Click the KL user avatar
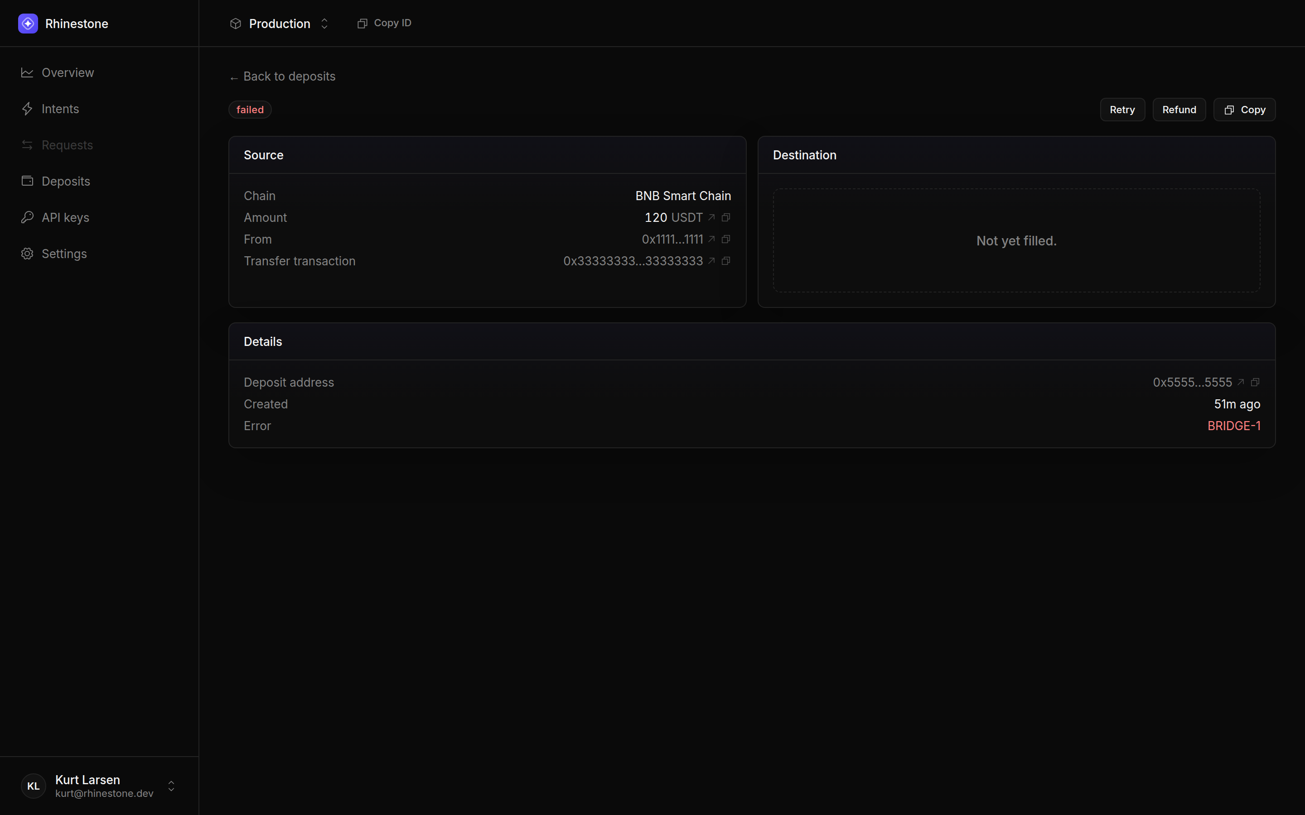The height and width of the screenshot is (815, 1305). tap(34, 786)
